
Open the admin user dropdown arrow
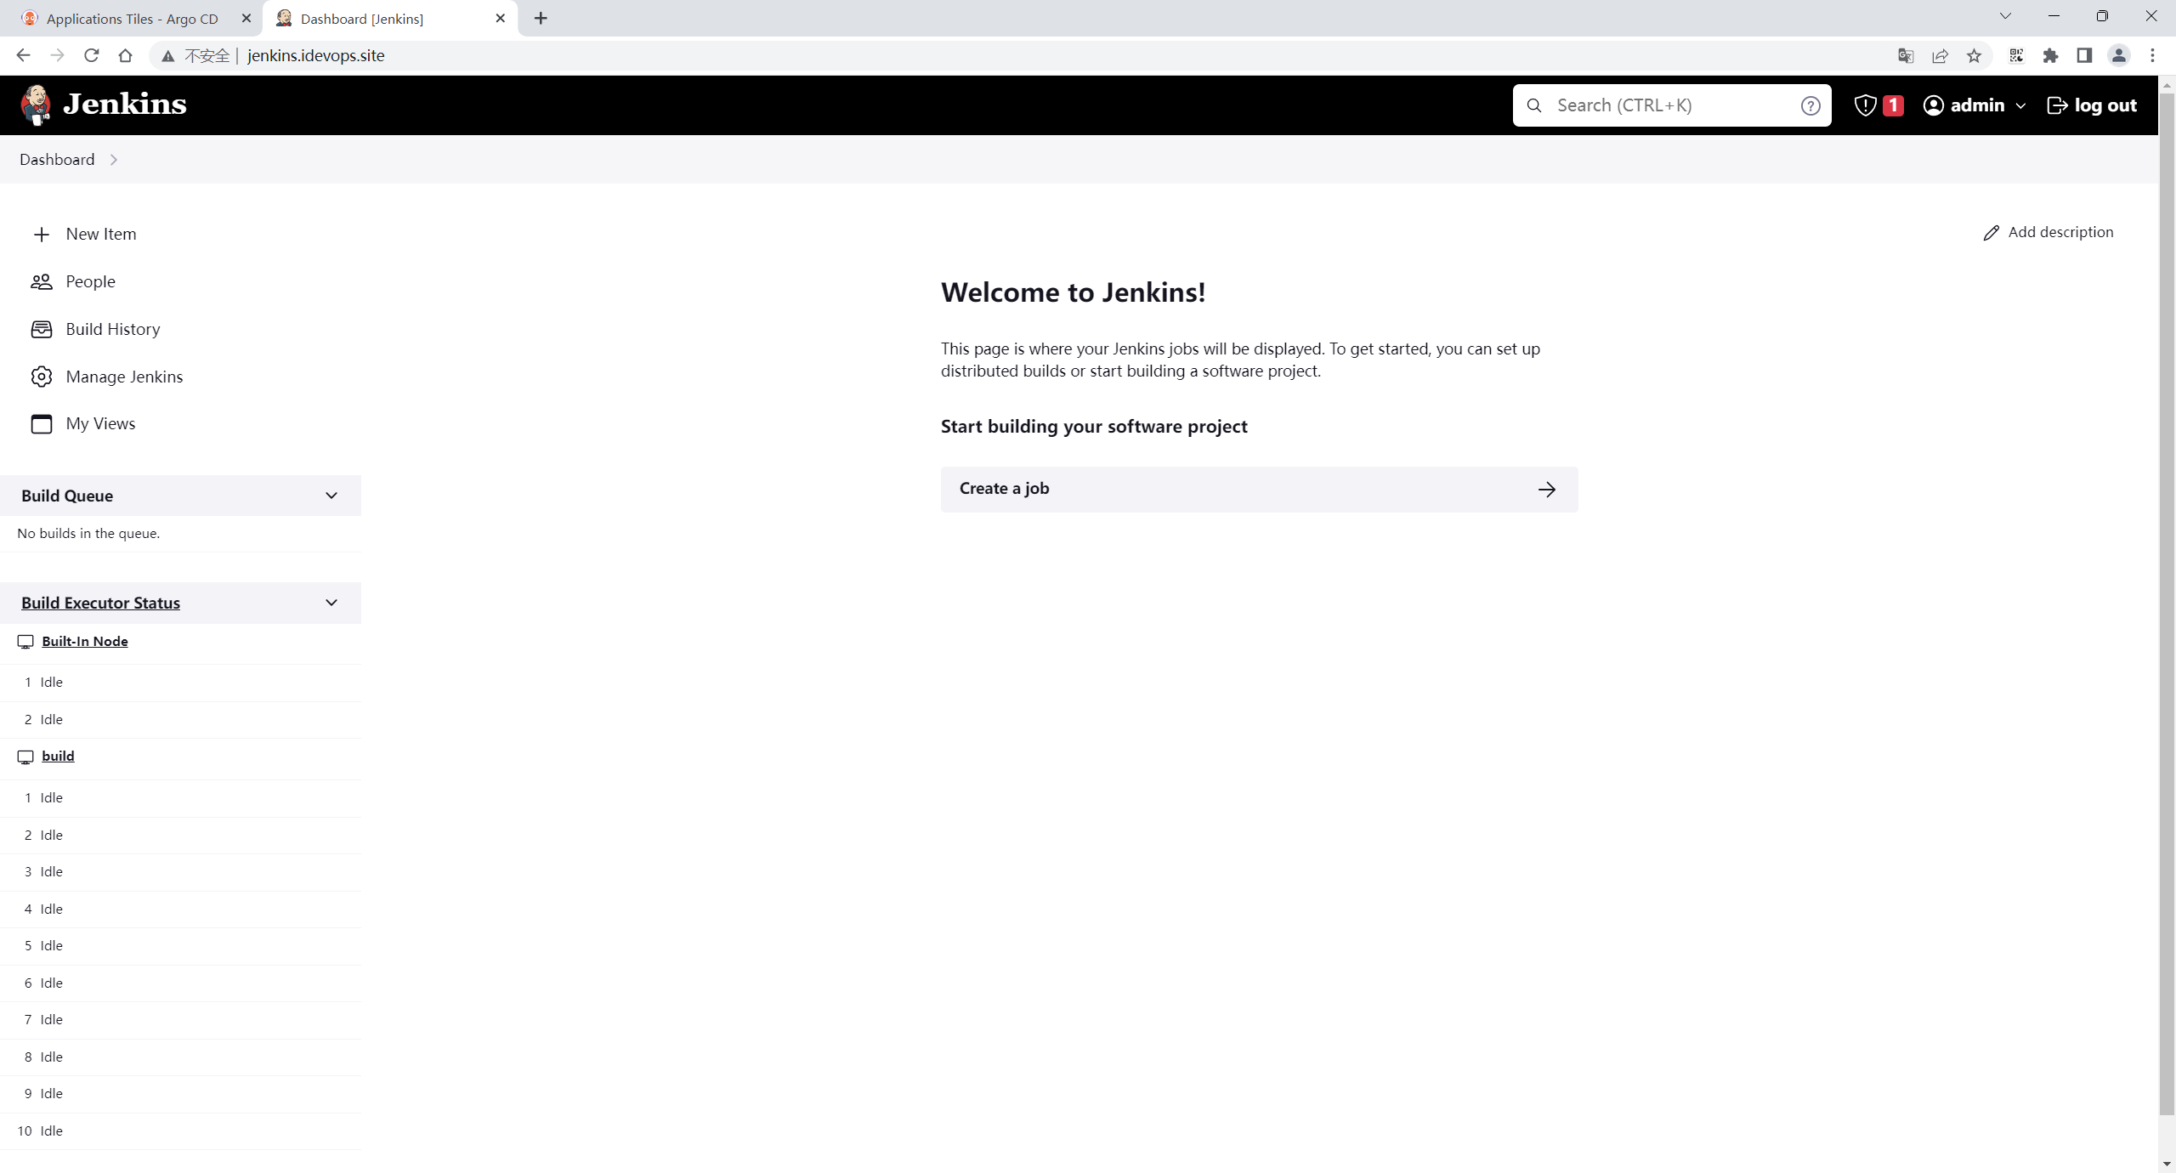click(2020, 106)
